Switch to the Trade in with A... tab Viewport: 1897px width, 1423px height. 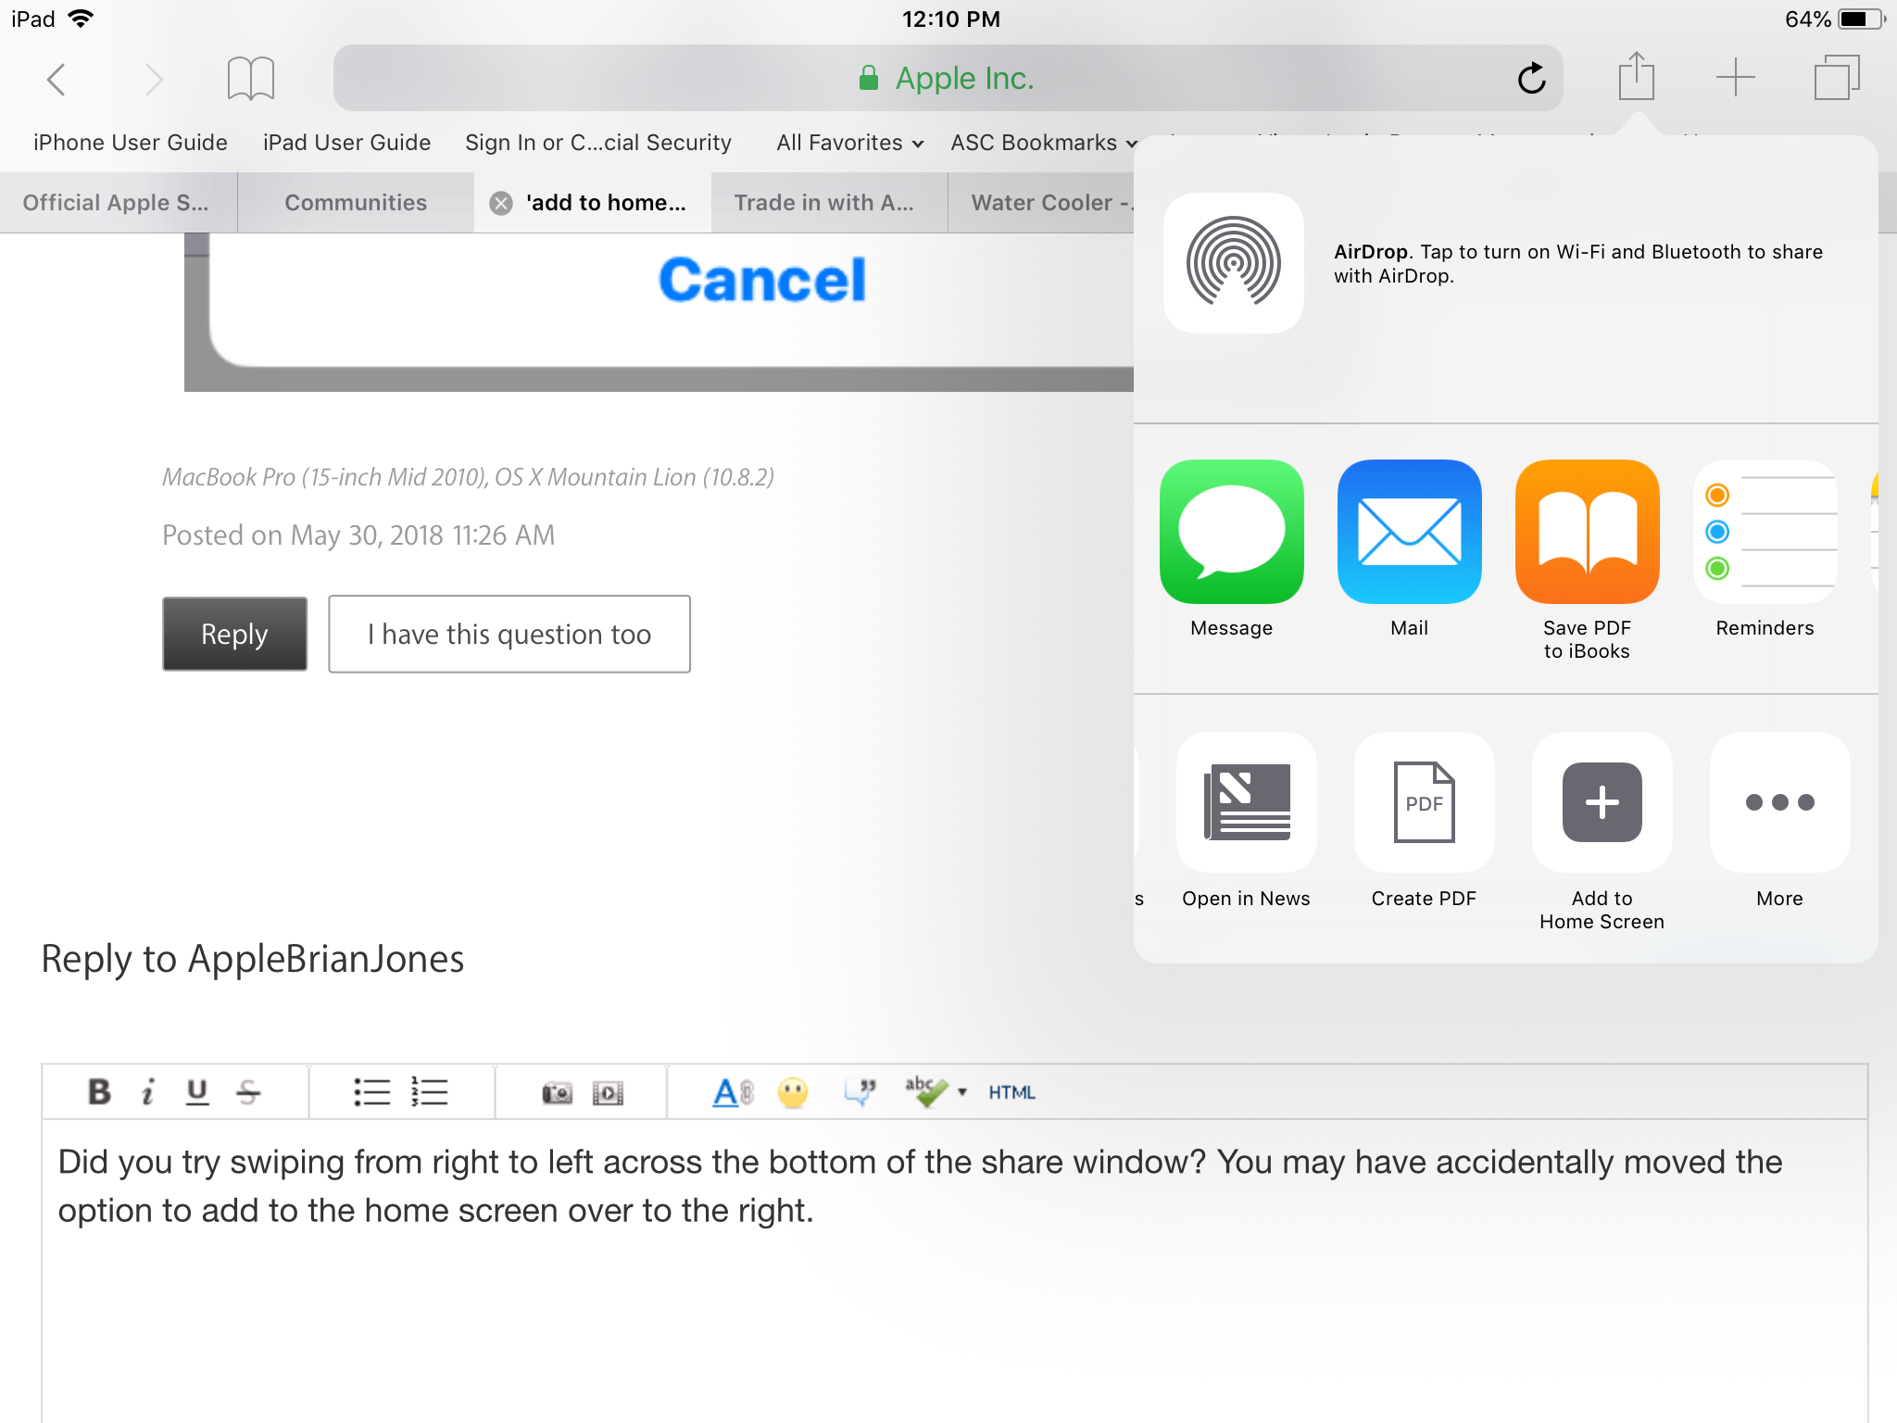[823, 203]
